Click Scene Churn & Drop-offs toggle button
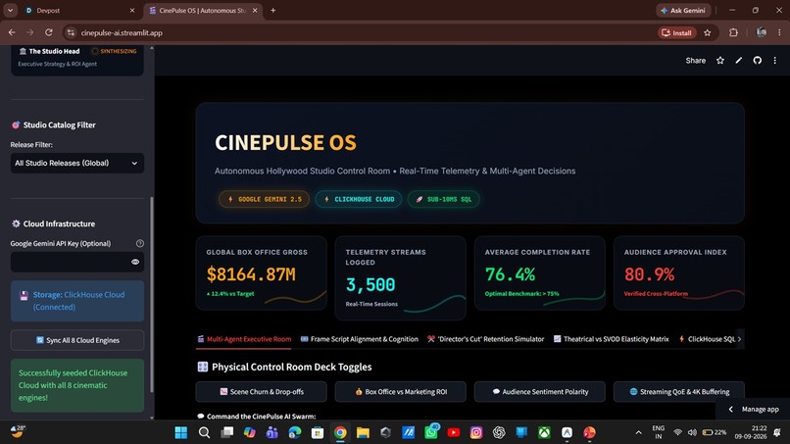This screenshot has height=444, width=790. point(261,392)
